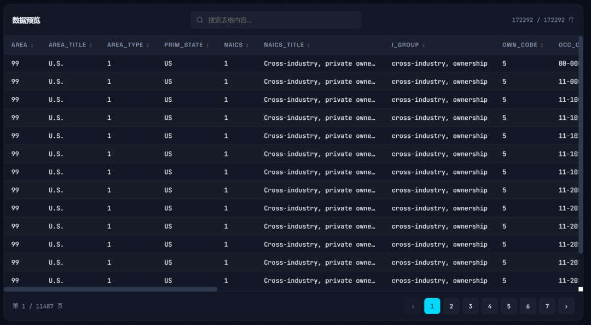Open page 2 of results
The width and height of the screenshot is (591, 325).
pyautogui.click(x=451, y=306)
